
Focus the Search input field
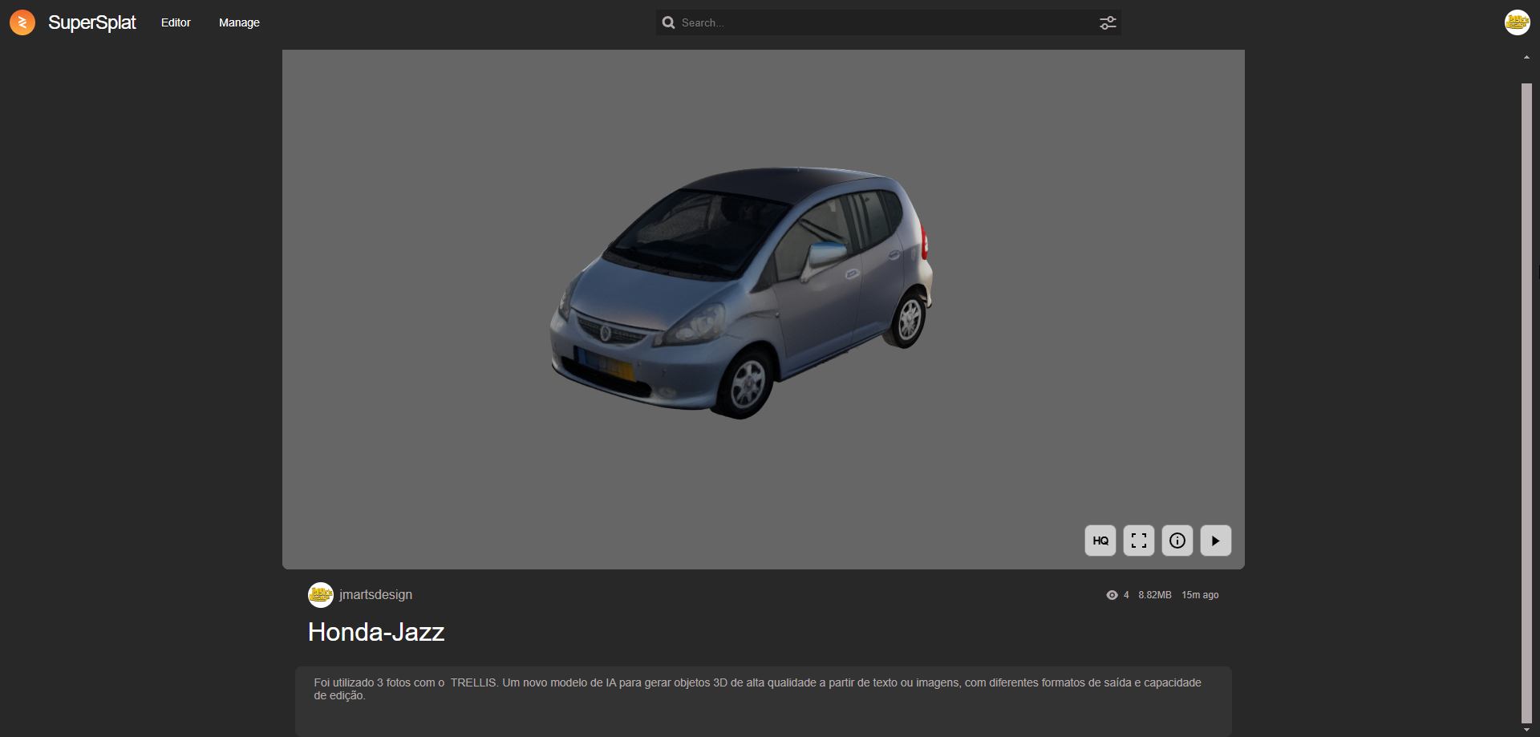pos(888,22)
